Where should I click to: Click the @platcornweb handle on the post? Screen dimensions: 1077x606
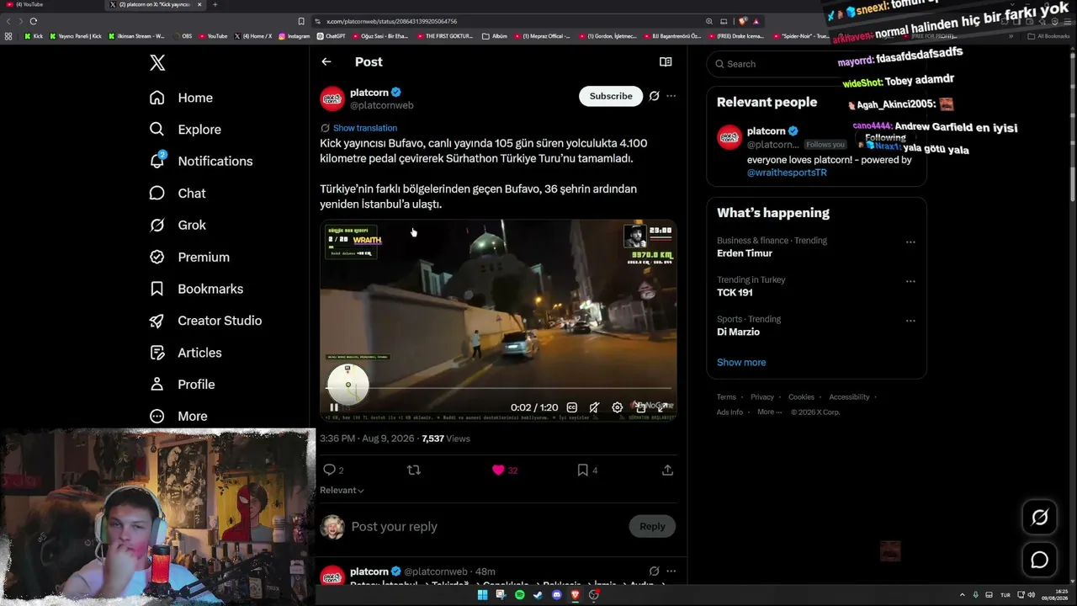coord(382,105)
